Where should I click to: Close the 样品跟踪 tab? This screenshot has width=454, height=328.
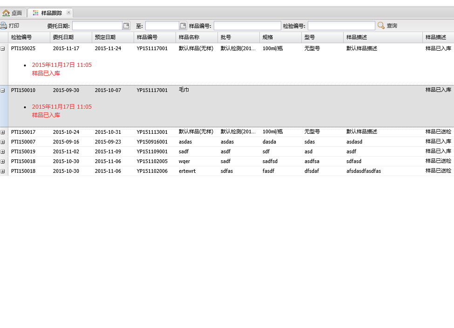click(68, 13)
